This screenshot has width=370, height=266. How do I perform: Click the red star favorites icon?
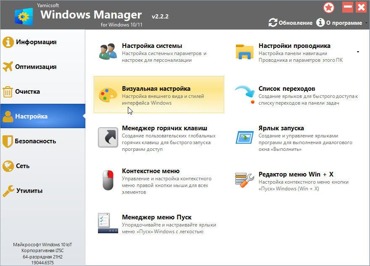[x=329, y=7]
